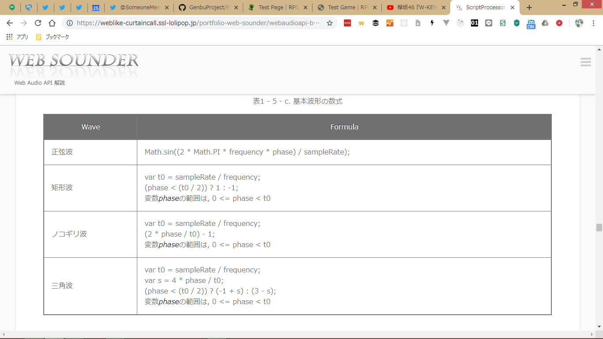Screen dimensions: 603x339
Task: Click the 表1 - 5 - c. 基本波形の数式 caption
Action: coord(298,101)
